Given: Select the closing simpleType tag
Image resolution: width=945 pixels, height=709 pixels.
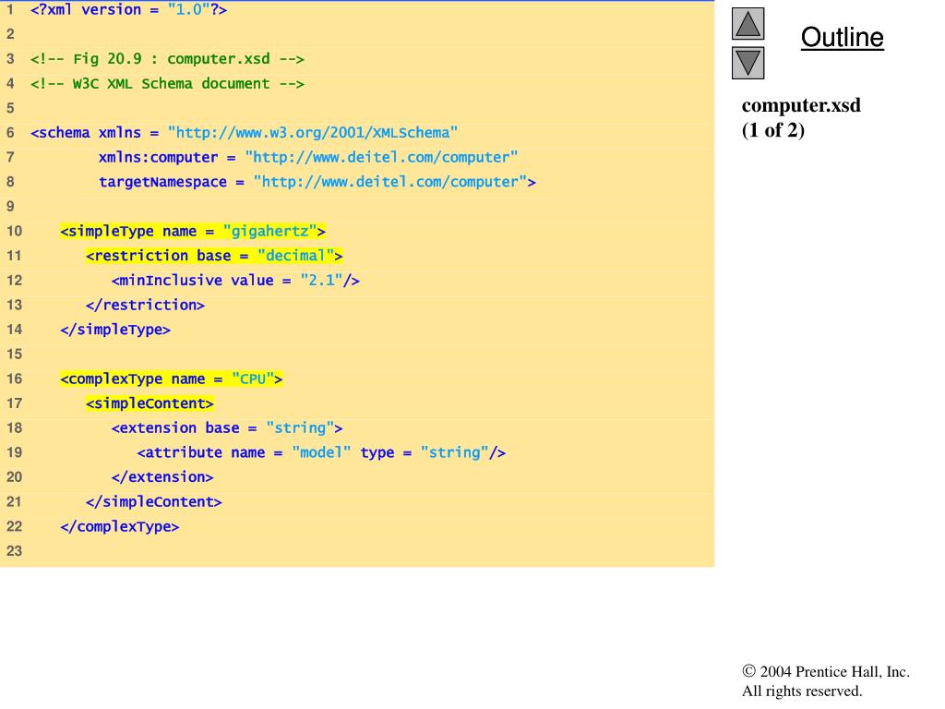Looking at the screenshot, I should pos(115,330).
